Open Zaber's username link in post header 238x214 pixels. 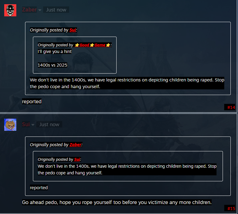pos(29,10)
